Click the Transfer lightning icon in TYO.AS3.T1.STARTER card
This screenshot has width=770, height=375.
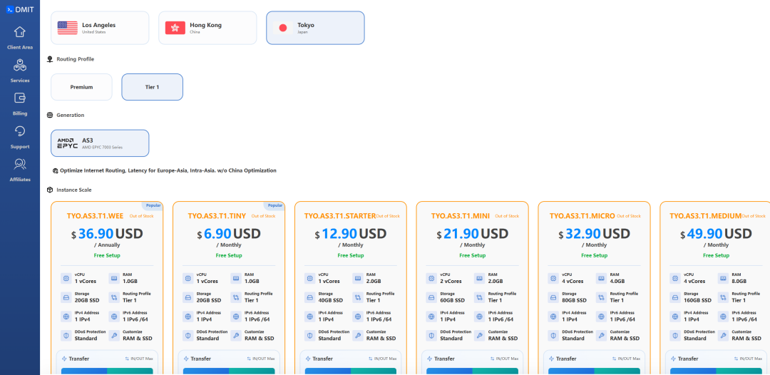[x=308, y=359]
